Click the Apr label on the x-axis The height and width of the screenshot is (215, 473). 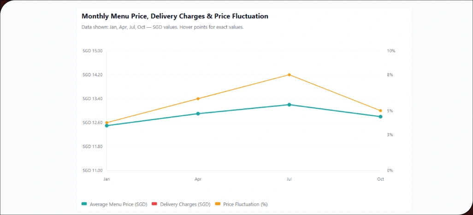point(198,179)
